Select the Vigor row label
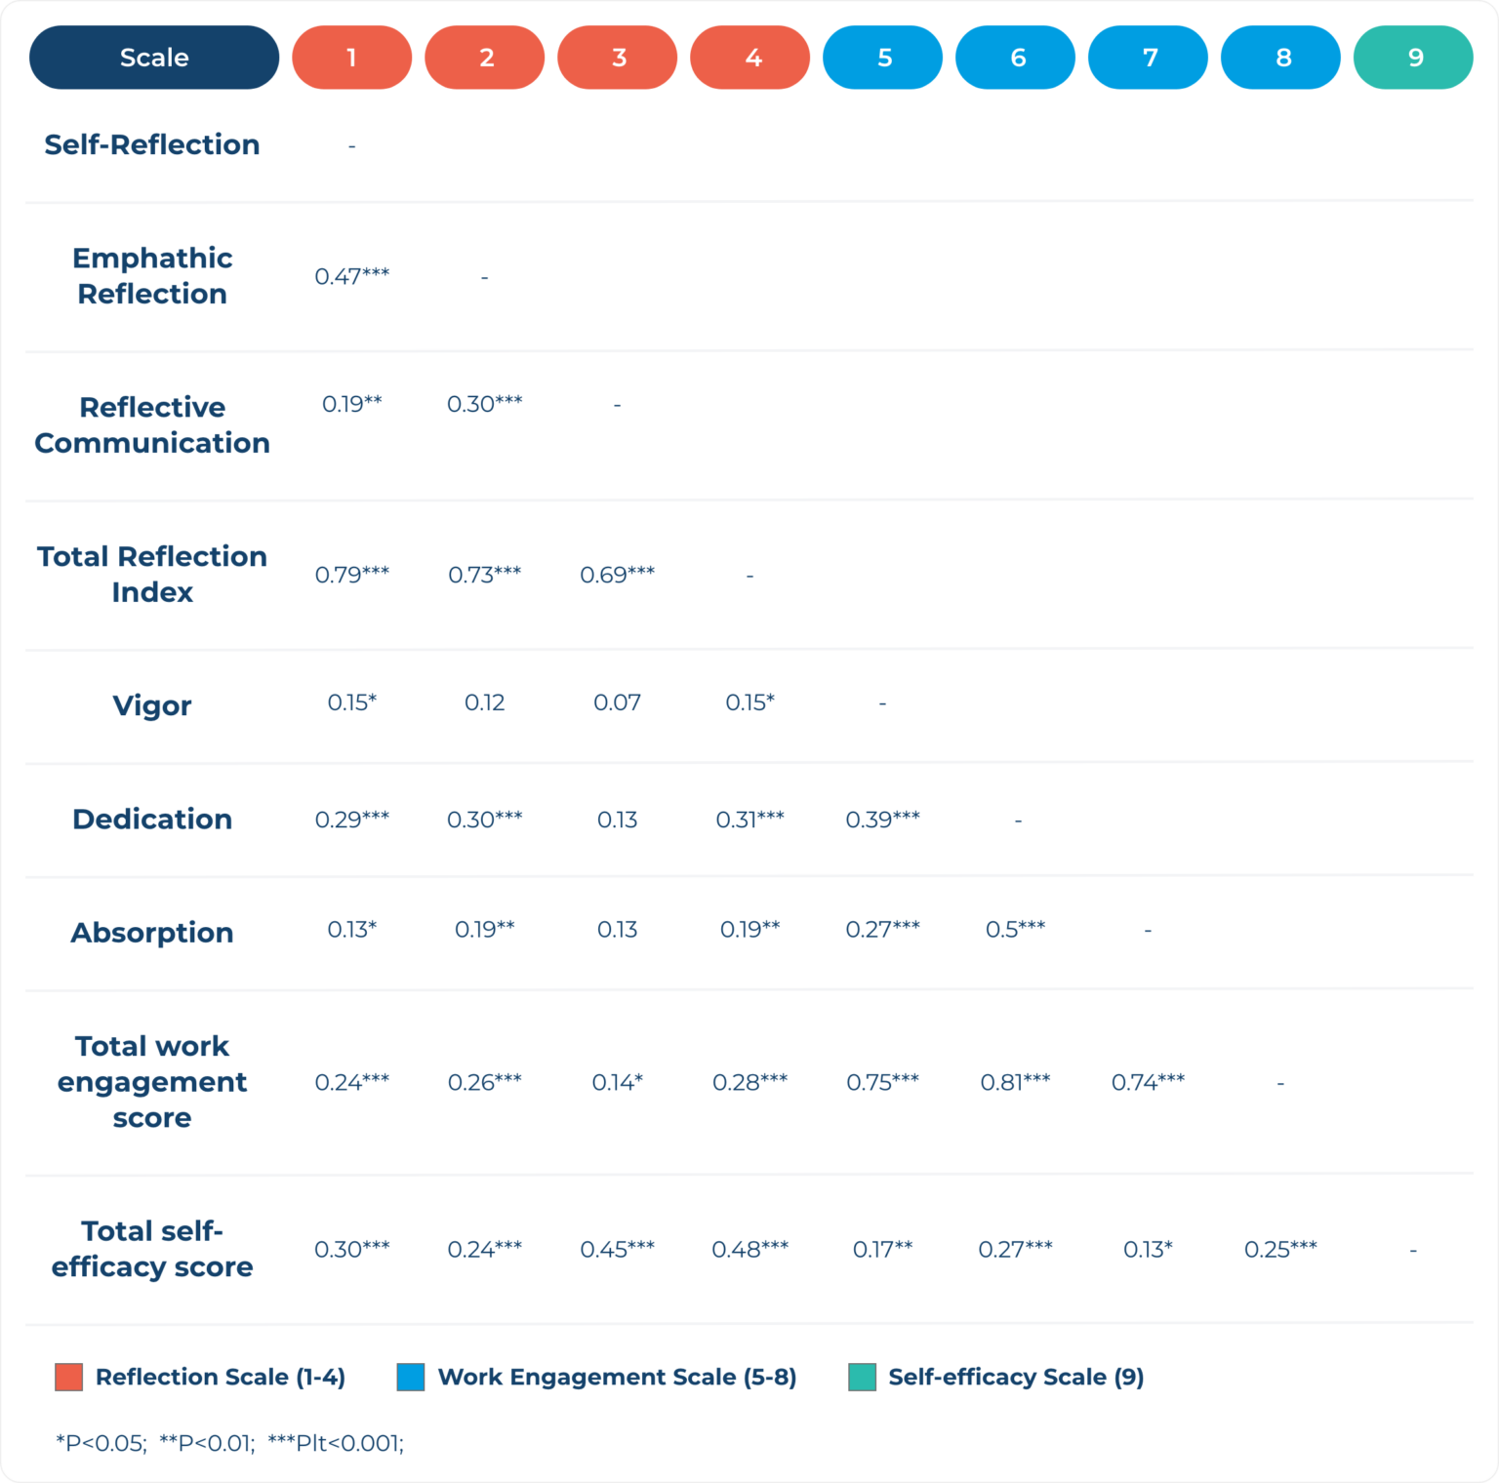Screen dimensions: 1499x1483 pyautogui.click(x=152, y=705)
